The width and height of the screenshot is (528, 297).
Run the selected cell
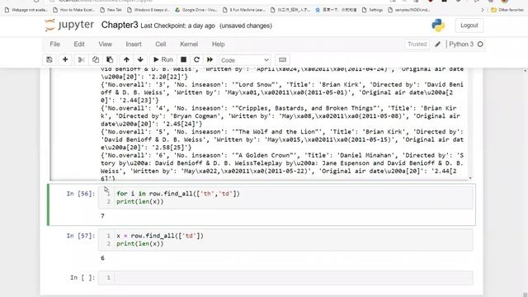point(163,60)
